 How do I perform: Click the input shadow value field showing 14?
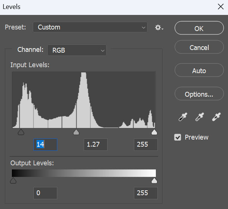(x=45, y=144)
